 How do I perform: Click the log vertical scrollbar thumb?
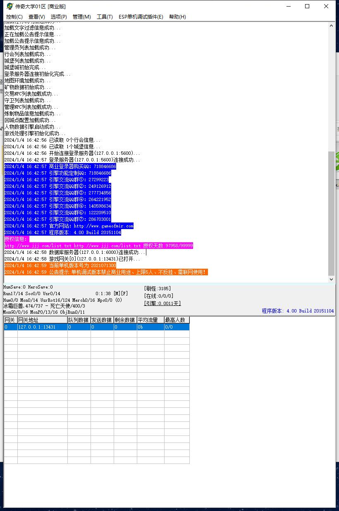point(331,213)
